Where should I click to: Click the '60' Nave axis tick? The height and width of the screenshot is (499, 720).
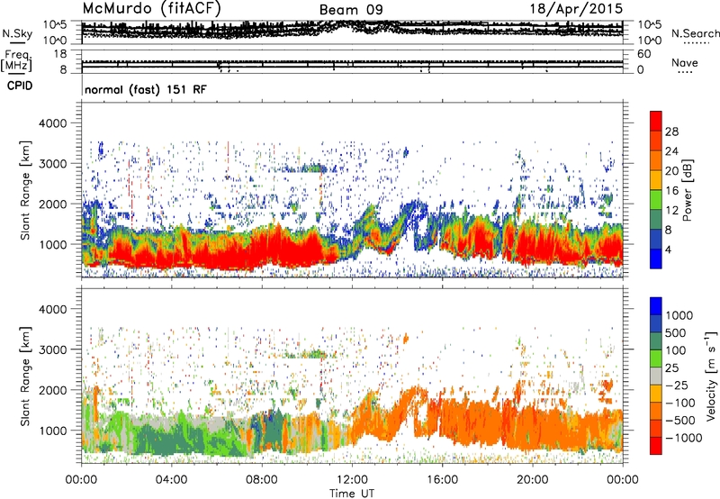pos(643,54)
